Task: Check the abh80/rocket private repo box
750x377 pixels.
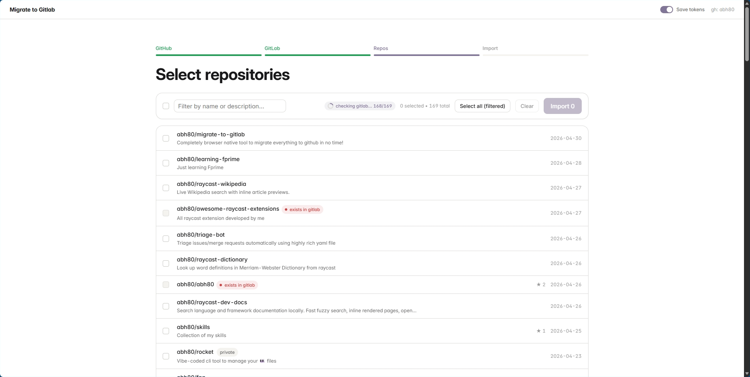Action: click(x=166, y=356)
